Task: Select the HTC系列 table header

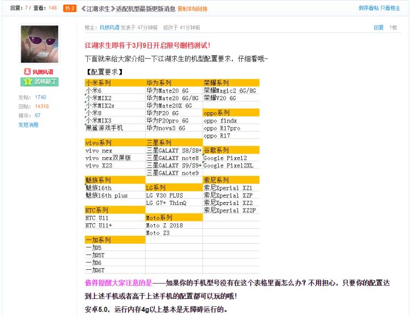Action: 115,210
